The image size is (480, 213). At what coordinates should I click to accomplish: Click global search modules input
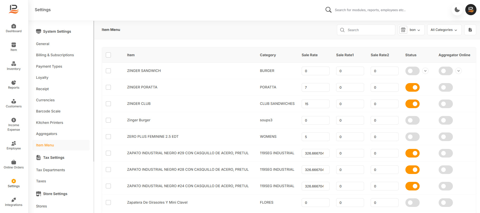coord(370,10)
